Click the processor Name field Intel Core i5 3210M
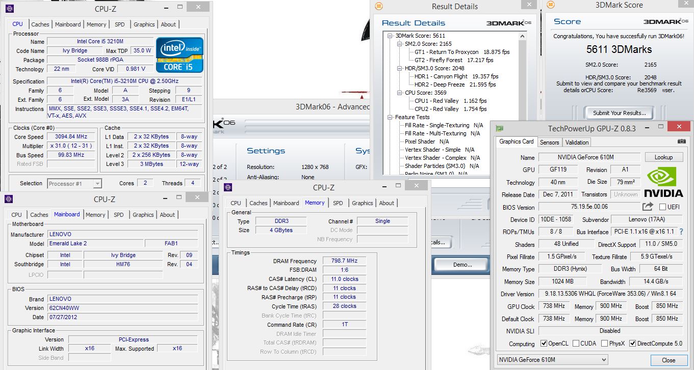694x370 pixels. point(100,41)
